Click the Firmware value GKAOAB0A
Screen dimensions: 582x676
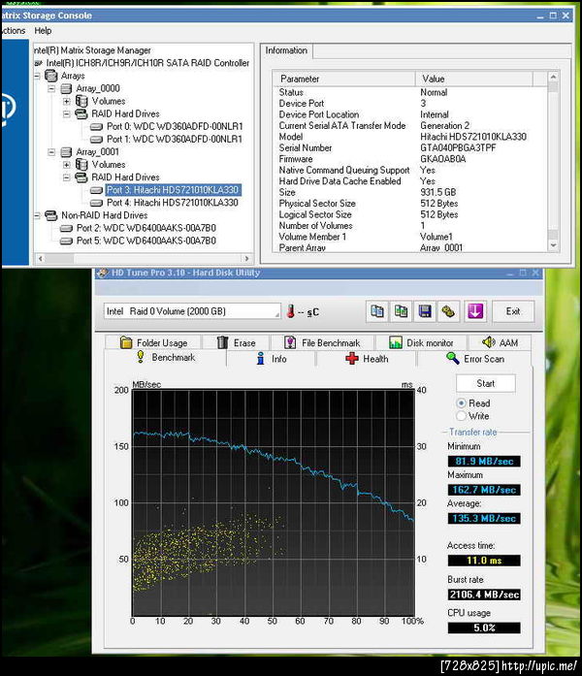(x=442, y=159)
